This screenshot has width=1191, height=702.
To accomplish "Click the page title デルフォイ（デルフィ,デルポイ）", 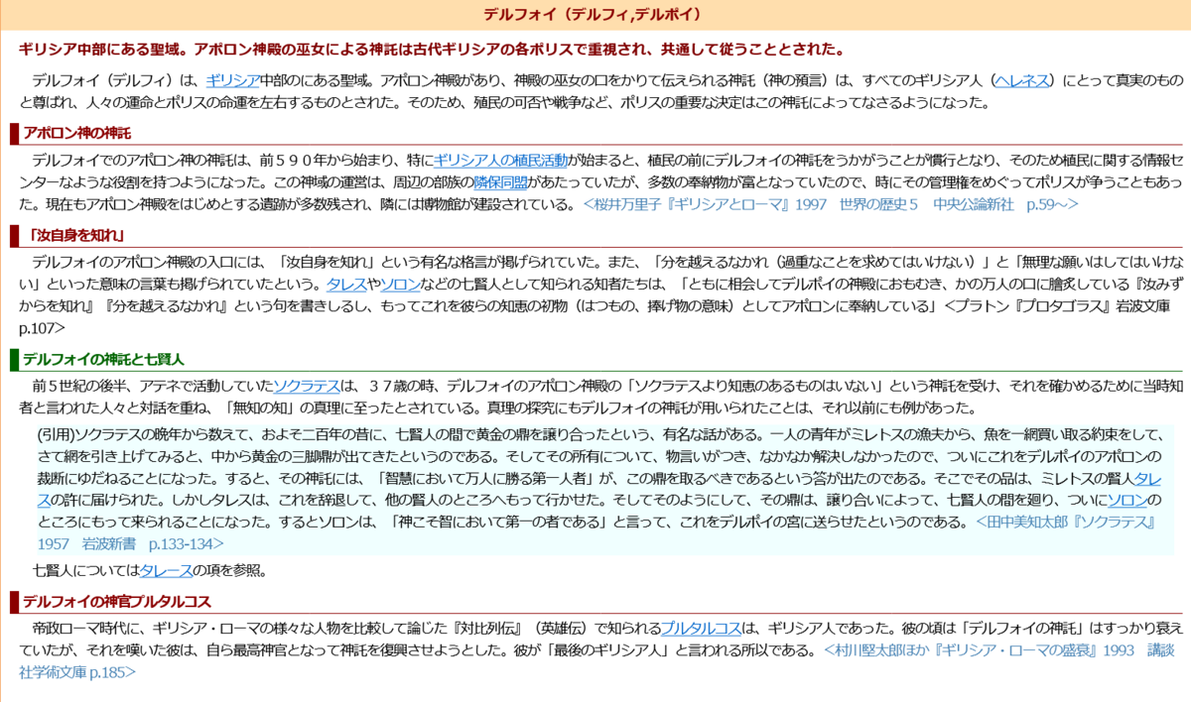I will pyautogui.click(x=595, y=15).
